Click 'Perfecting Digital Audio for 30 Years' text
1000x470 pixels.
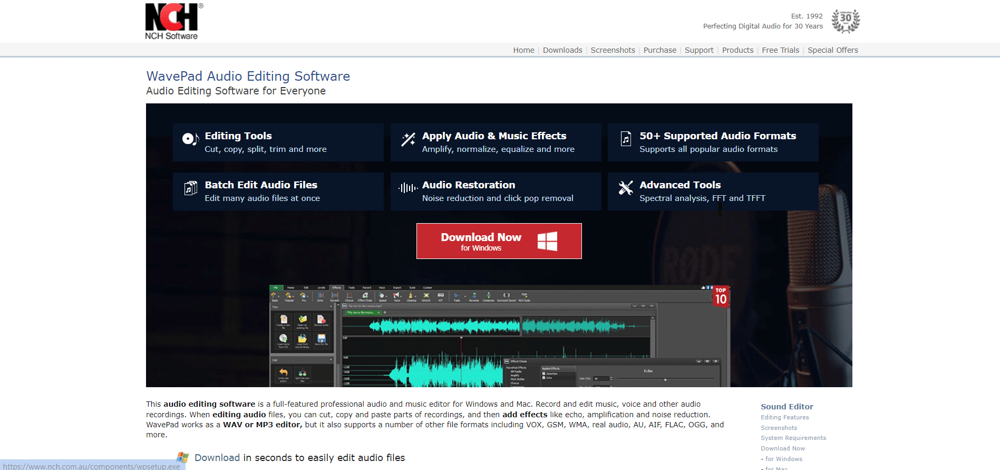pos(763,26)
